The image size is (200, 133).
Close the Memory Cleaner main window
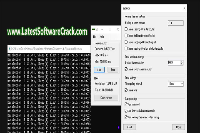tap(118, 29)
